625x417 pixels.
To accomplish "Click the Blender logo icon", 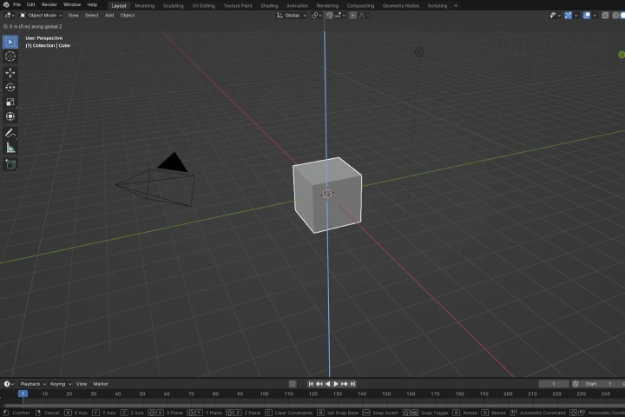I will [x=6, y=5].
